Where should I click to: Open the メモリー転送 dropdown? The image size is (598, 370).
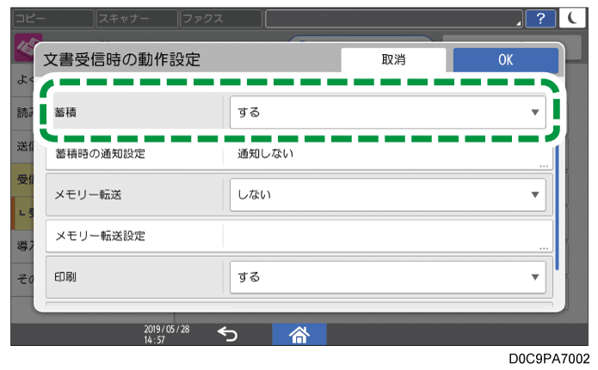click(x=387, y=195)
